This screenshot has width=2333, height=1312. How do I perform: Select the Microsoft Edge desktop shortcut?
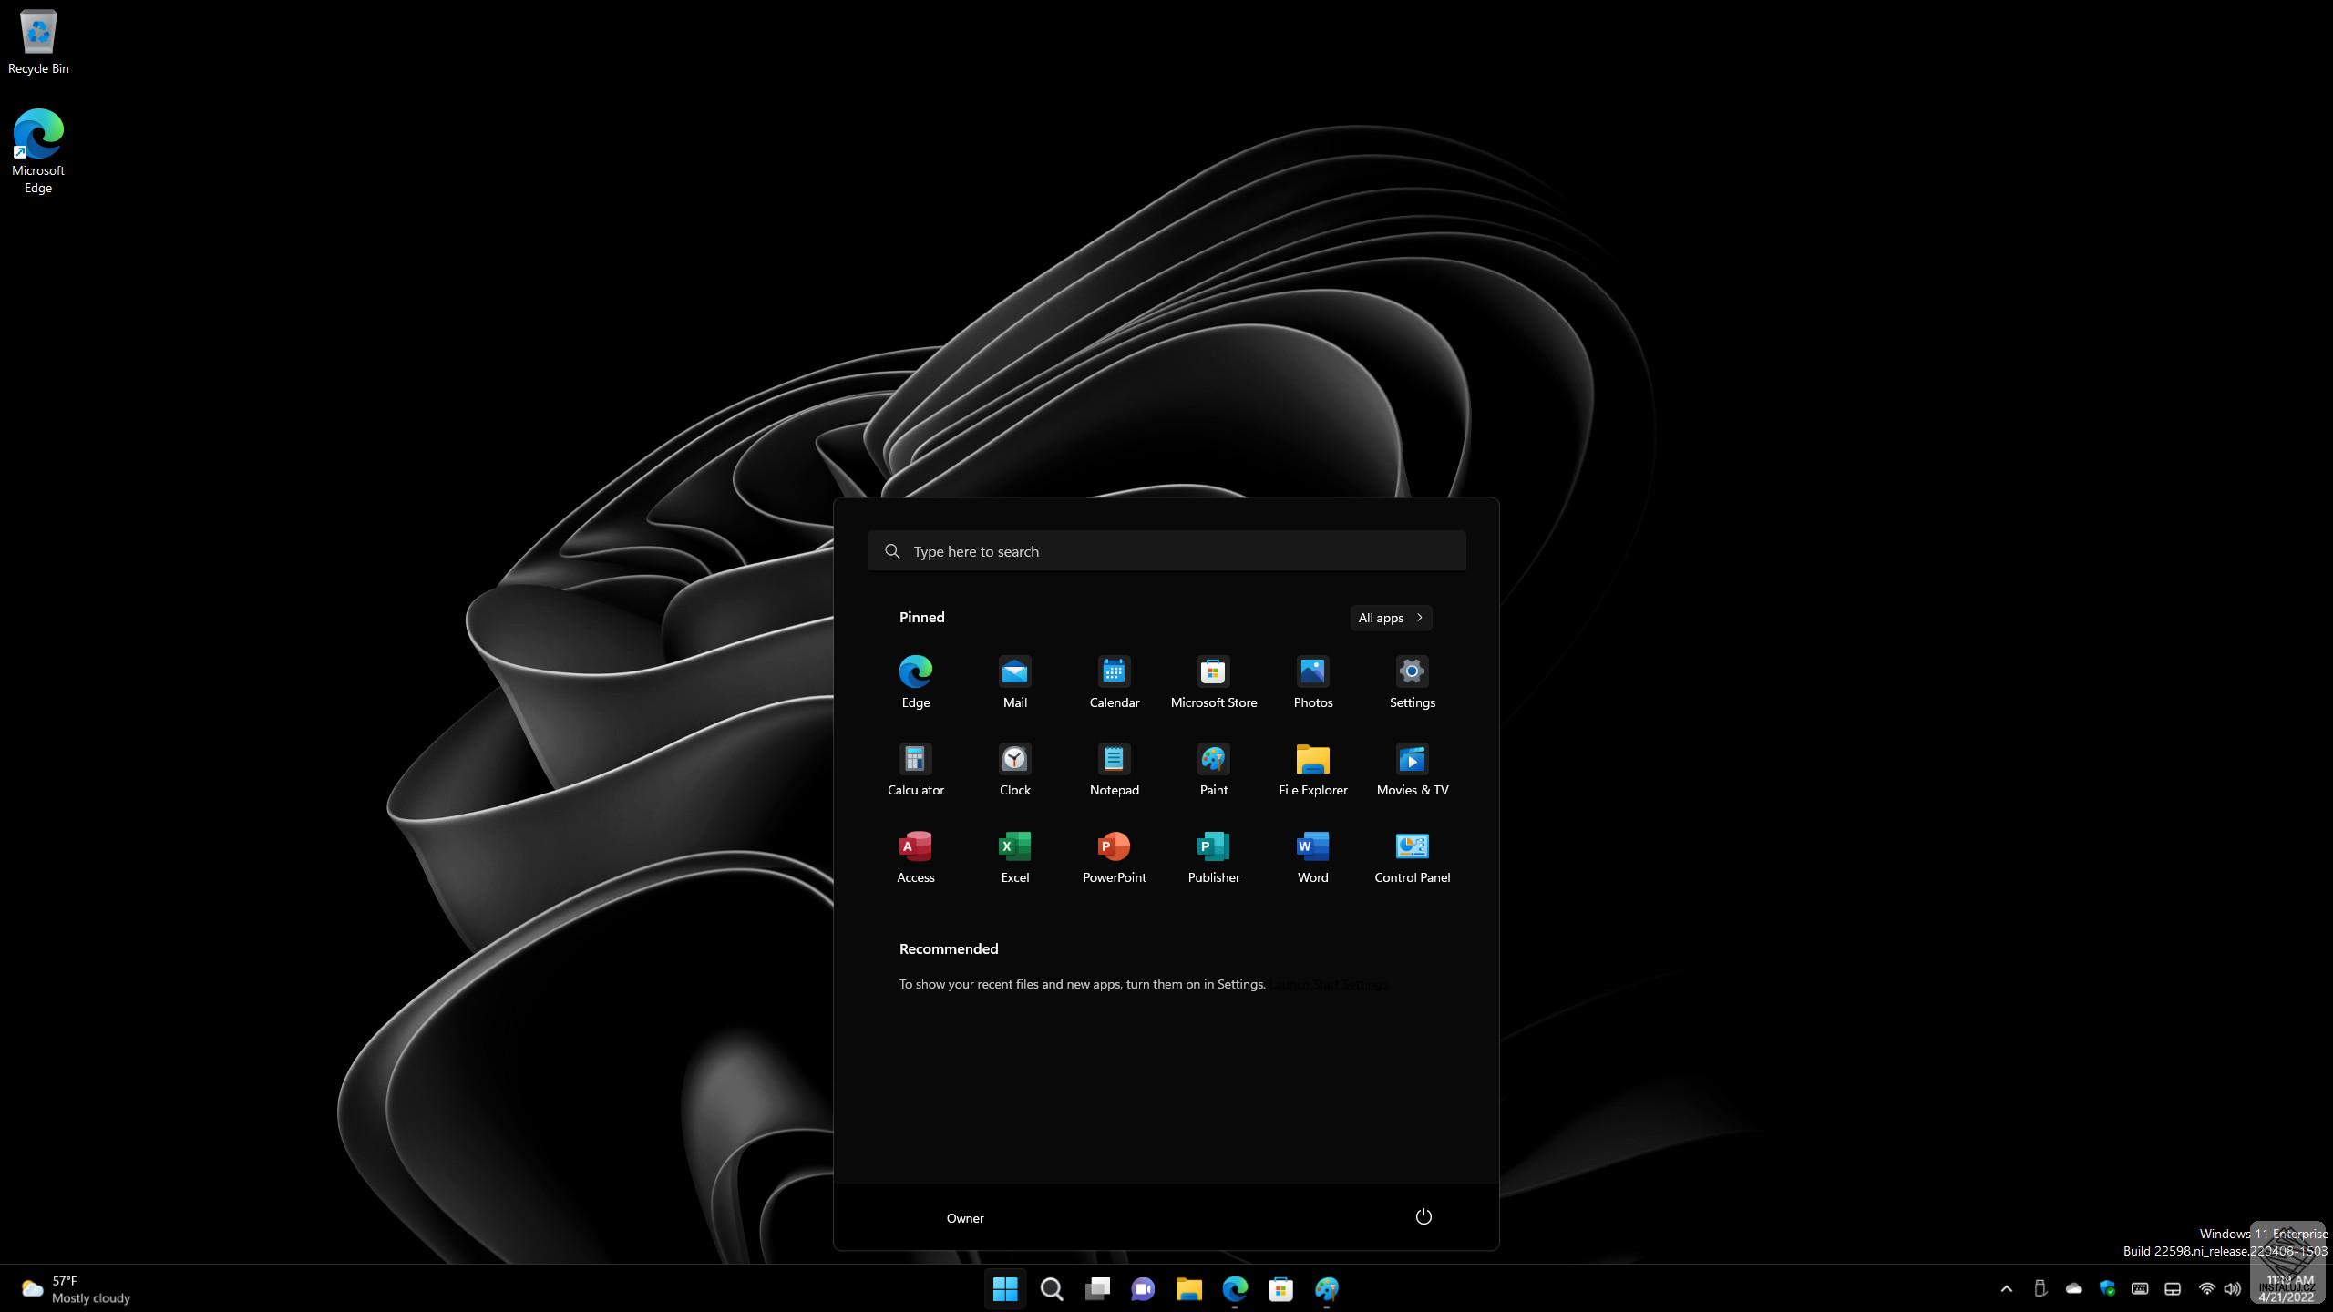[38, 151]
